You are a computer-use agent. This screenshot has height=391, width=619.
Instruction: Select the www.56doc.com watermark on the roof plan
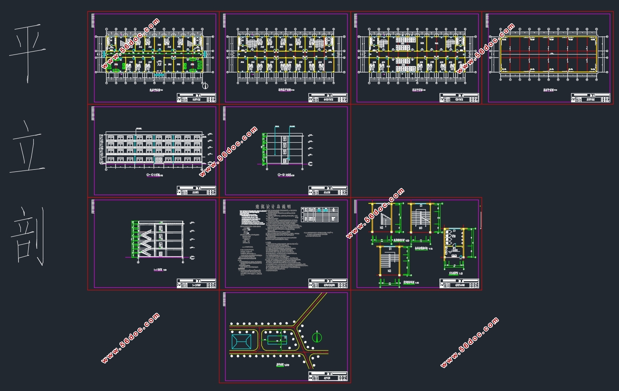[486, 49]
